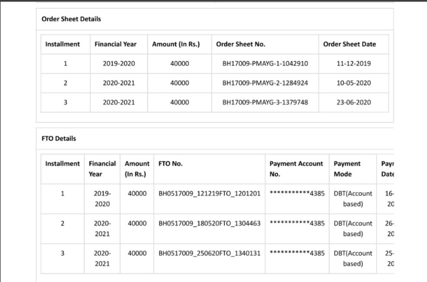Click the Order Sheet No. column header
This screenshot has width=427, height=282.
pyautogui.click(x=241, y=44)
